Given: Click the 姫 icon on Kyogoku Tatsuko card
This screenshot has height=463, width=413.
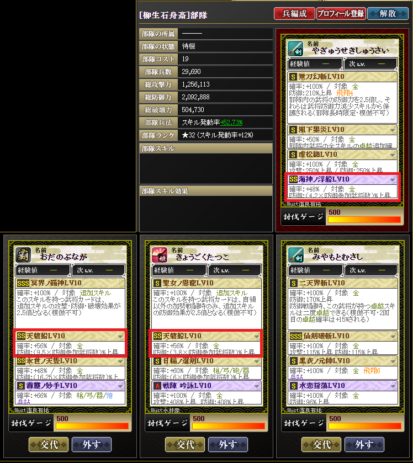Looking at the screenshot, I should 160,255.
